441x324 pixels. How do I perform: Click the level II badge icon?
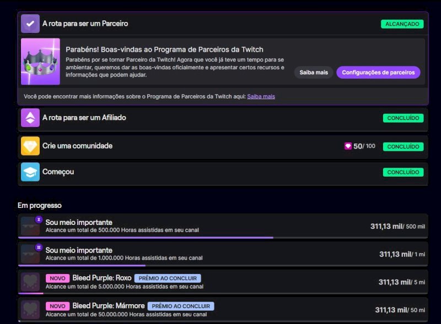pos(39,219)
